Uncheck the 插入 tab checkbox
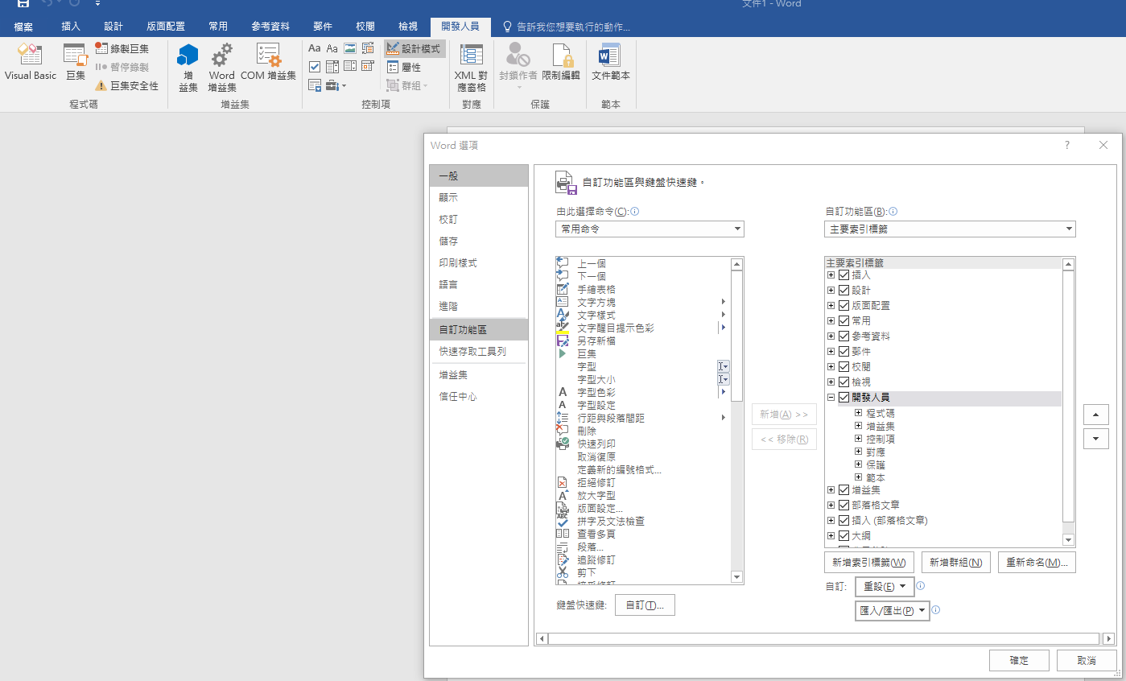1126x681 pixels. (843, 274)
